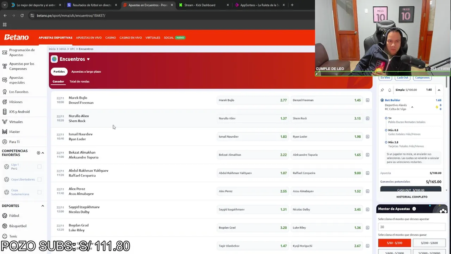Image resolution: width=451 pixels, height=254 pixels.
Task: Open stats icon for Tagir Ulanbekov match
Action: pyautogui.click(x=367, y=246)
